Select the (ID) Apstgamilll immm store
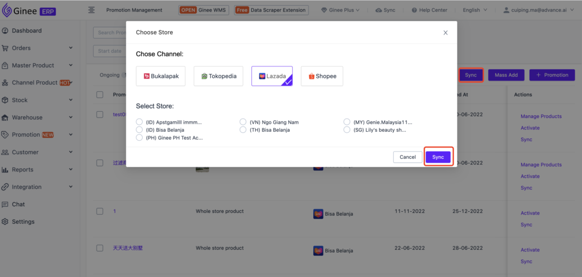This screenshot has height=277, width=582. coord(139,122)
